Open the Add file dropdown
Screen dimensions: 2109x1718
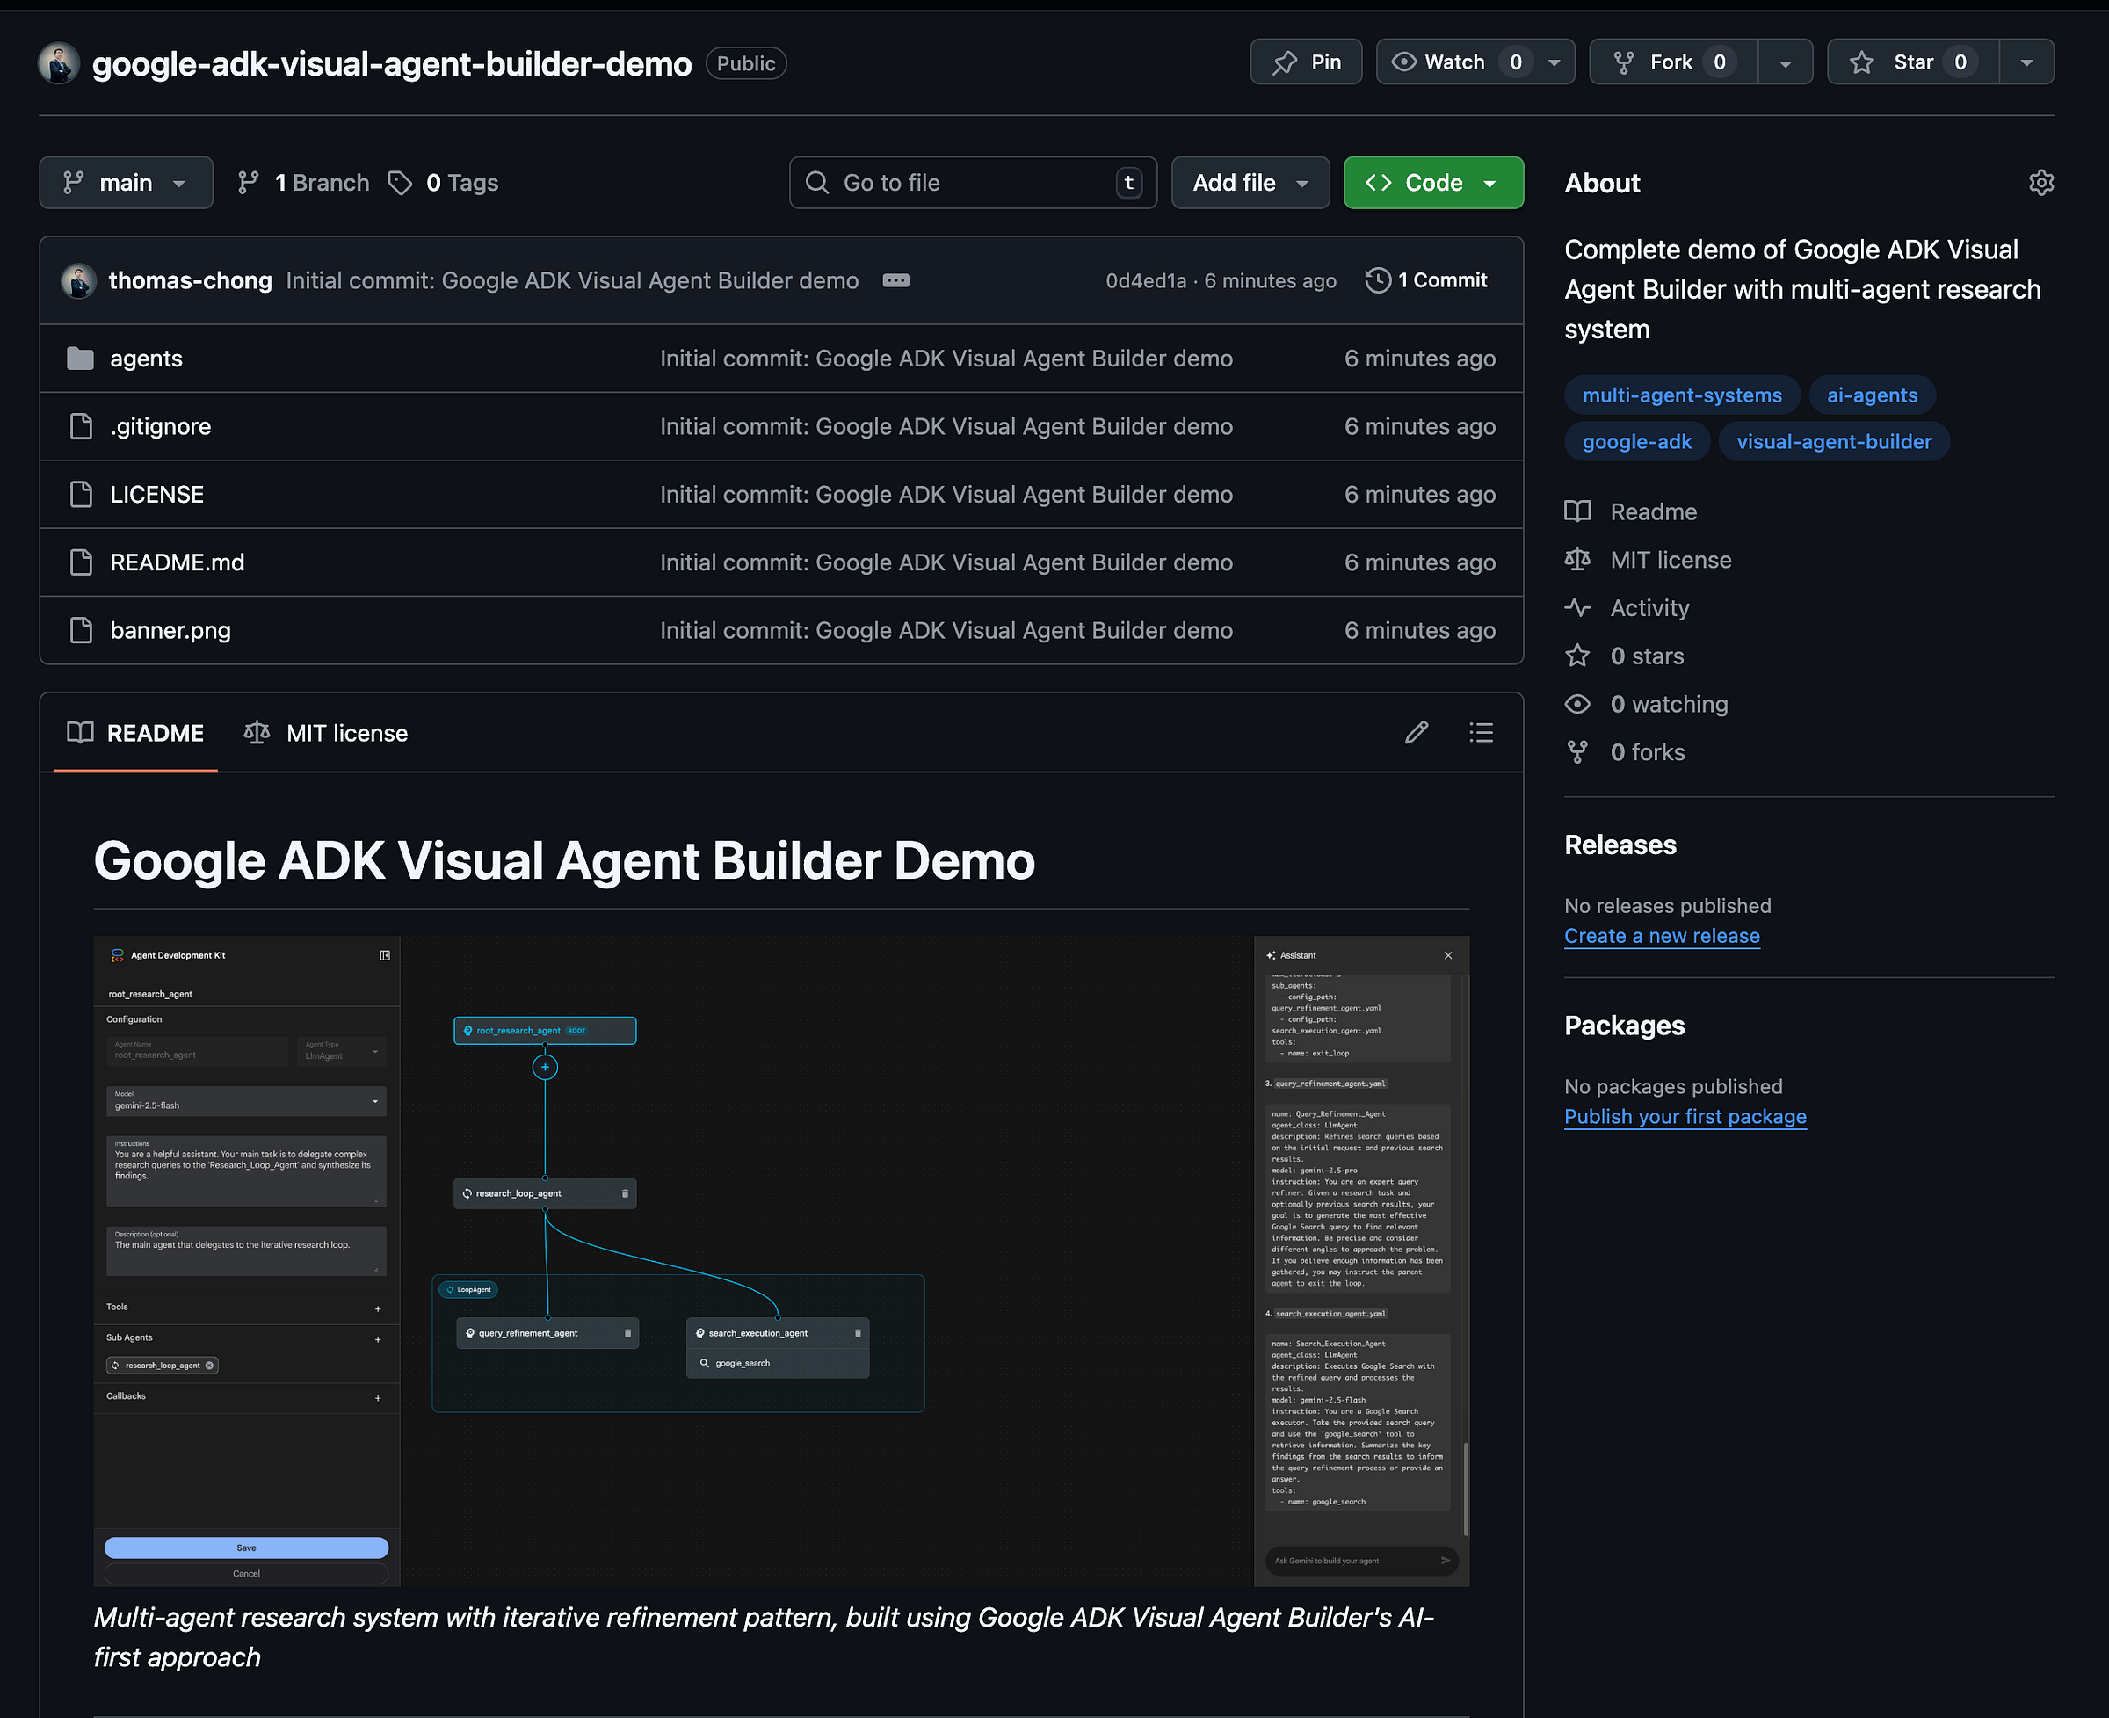tap(1250, 182)
